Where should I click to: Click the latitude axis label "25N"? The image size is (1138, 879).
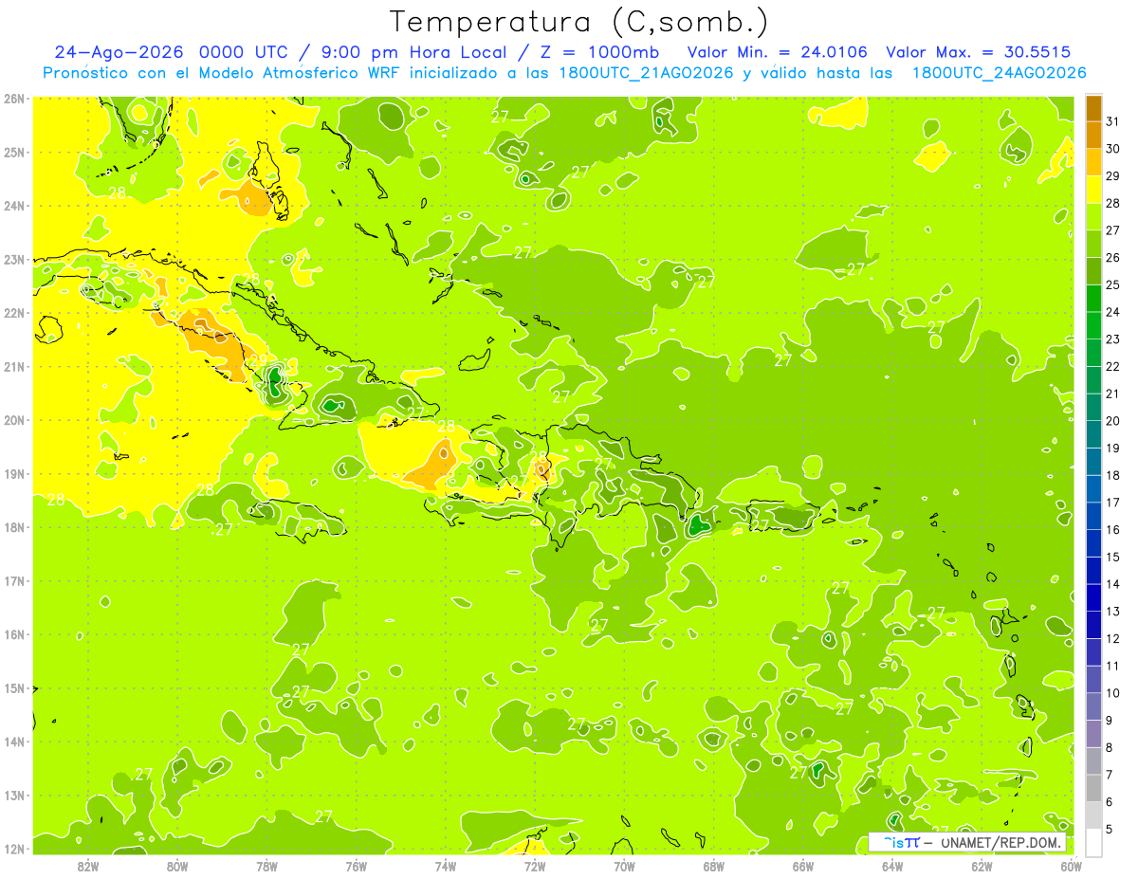tap(13, 152)
